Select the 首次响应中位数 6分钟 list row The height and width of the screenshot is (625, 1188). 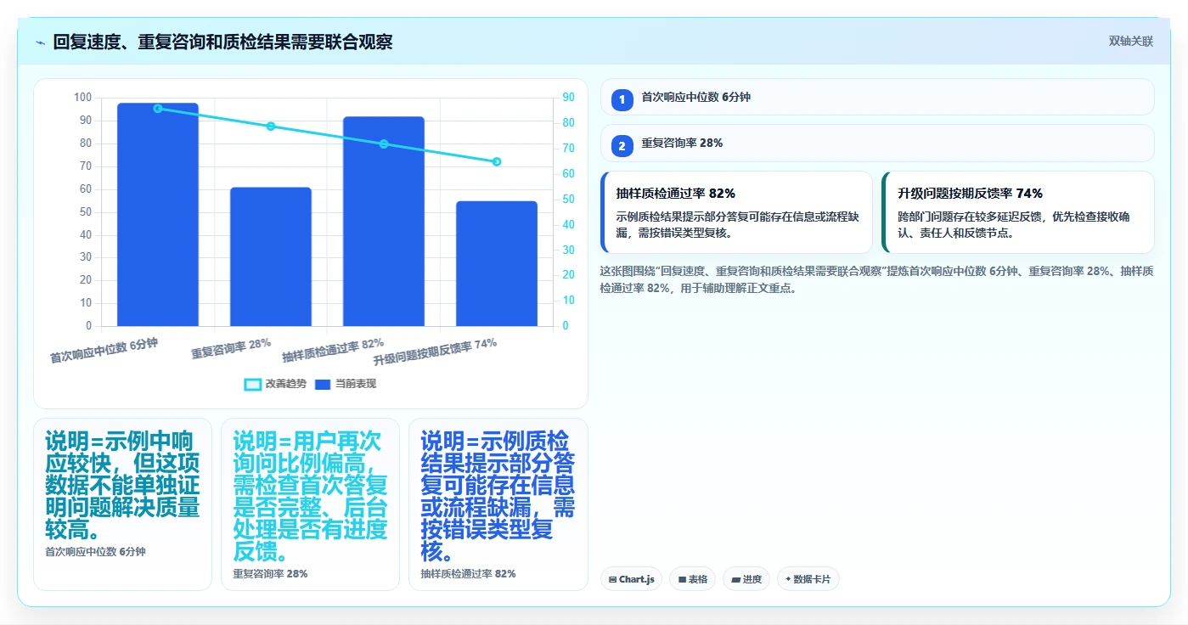pyautogui.click(x=877, y=97)
